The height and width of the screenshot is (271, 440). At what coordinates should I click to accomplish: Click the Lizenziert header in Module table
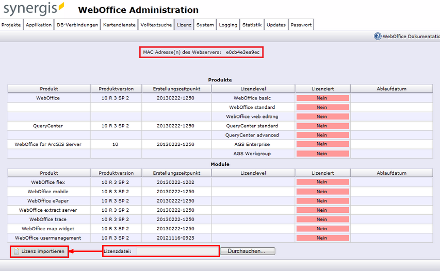pyautogui.click(x=323, y=173)
